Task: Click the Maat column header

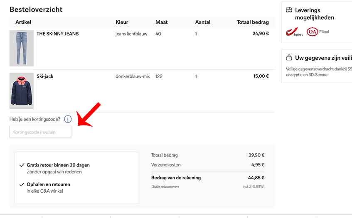Action: coord(161,22)
